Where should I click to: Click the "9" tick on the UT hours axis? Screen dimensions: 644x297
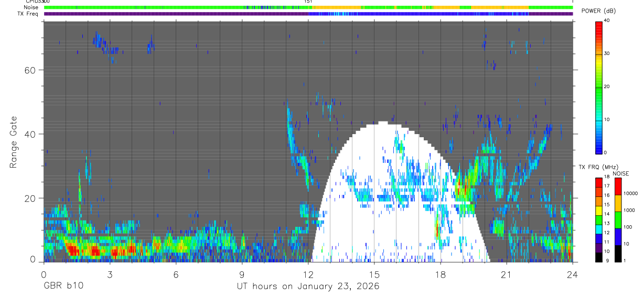(242, 274)
